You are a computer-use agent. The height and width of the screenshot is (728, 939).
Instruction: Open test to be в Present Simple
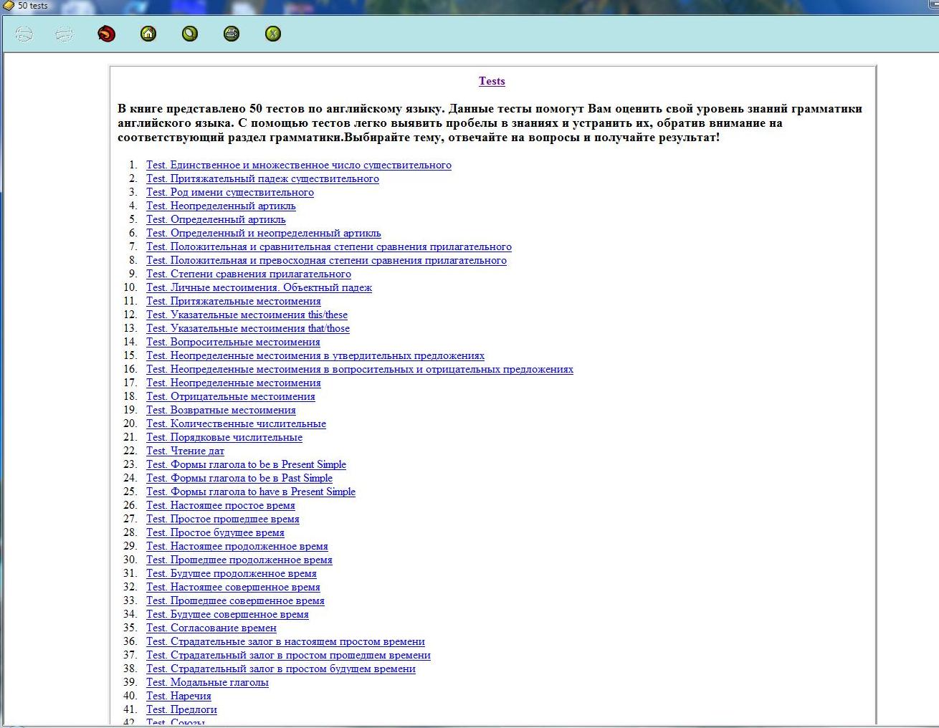pyautogui.click(x=246, y=464)
